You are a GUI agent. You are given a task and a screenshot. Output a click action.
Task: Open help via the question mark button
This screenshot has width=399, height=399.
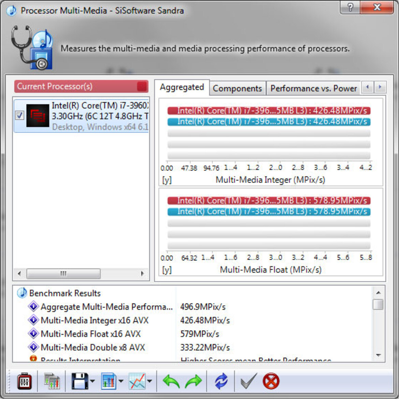[350, 7]
